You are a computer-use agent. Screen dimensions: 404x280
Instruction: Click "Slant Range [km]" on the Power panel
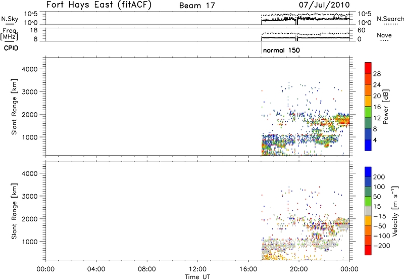point(14,107)
